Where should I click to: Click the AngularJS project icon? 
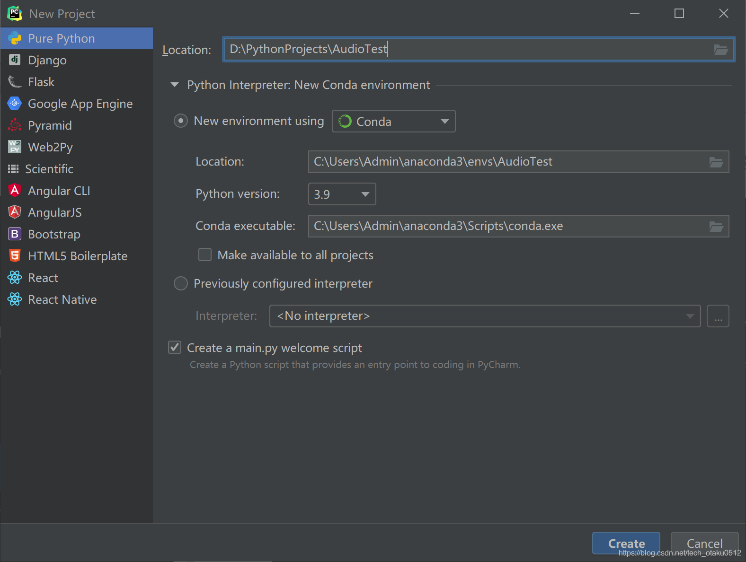[15, 212]
